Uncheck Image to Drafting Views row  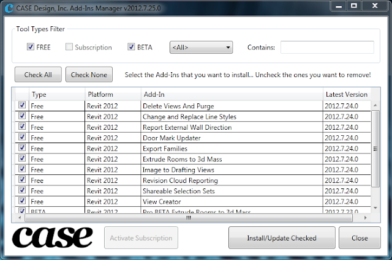pos(22,169)
